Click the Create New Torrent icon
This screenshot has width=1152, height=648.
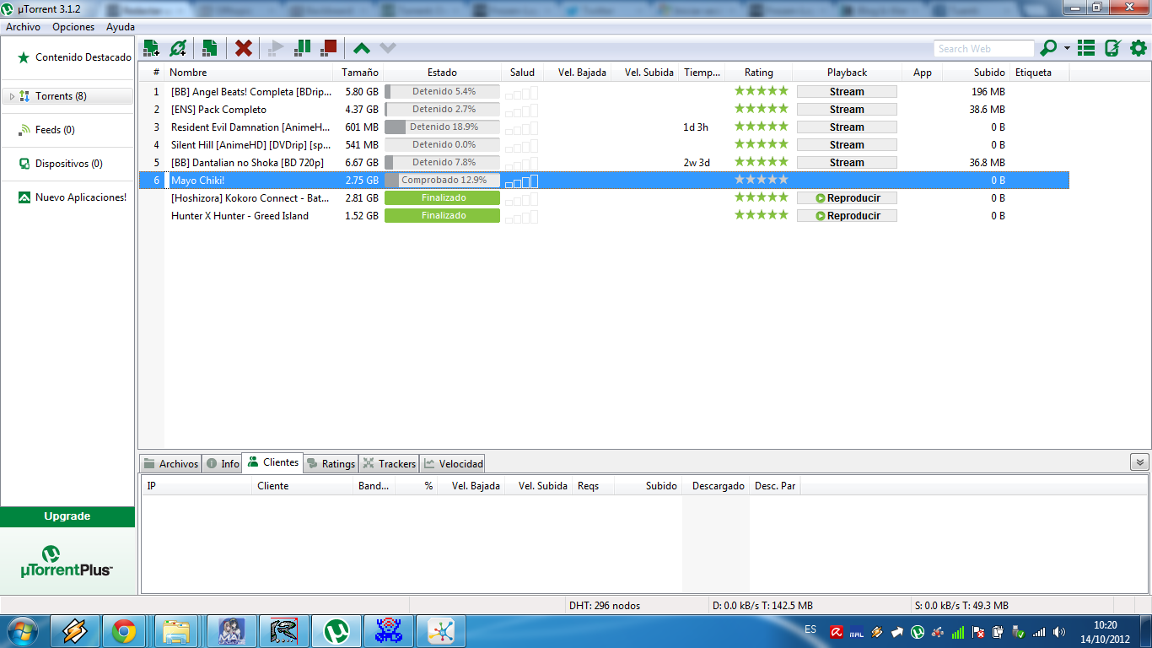tap(209, 48)
